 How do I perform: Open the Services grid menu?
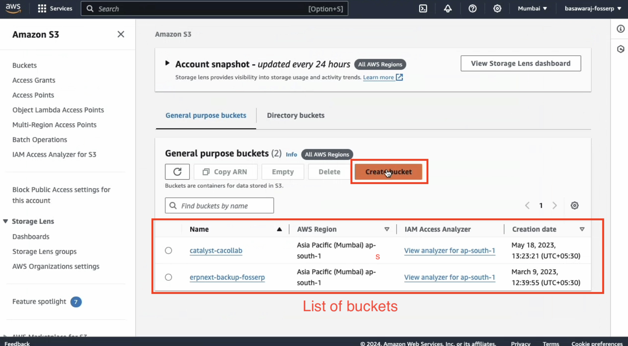click(55, 8)
